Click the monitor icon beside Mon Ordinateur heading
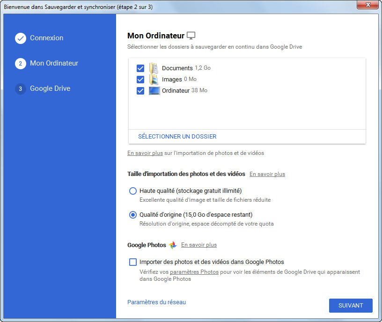382x322 pixels. [191, 36]
